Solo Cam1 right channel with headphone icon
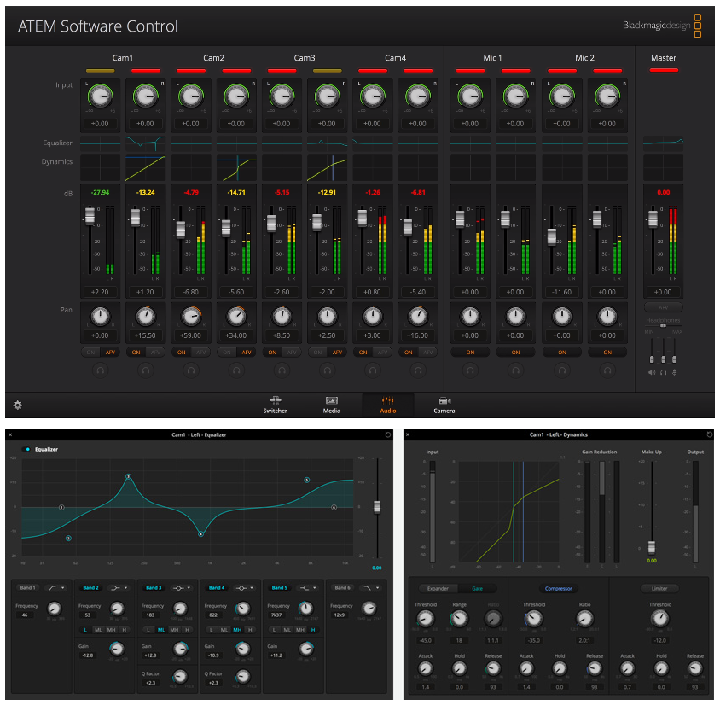 point(146,370)
